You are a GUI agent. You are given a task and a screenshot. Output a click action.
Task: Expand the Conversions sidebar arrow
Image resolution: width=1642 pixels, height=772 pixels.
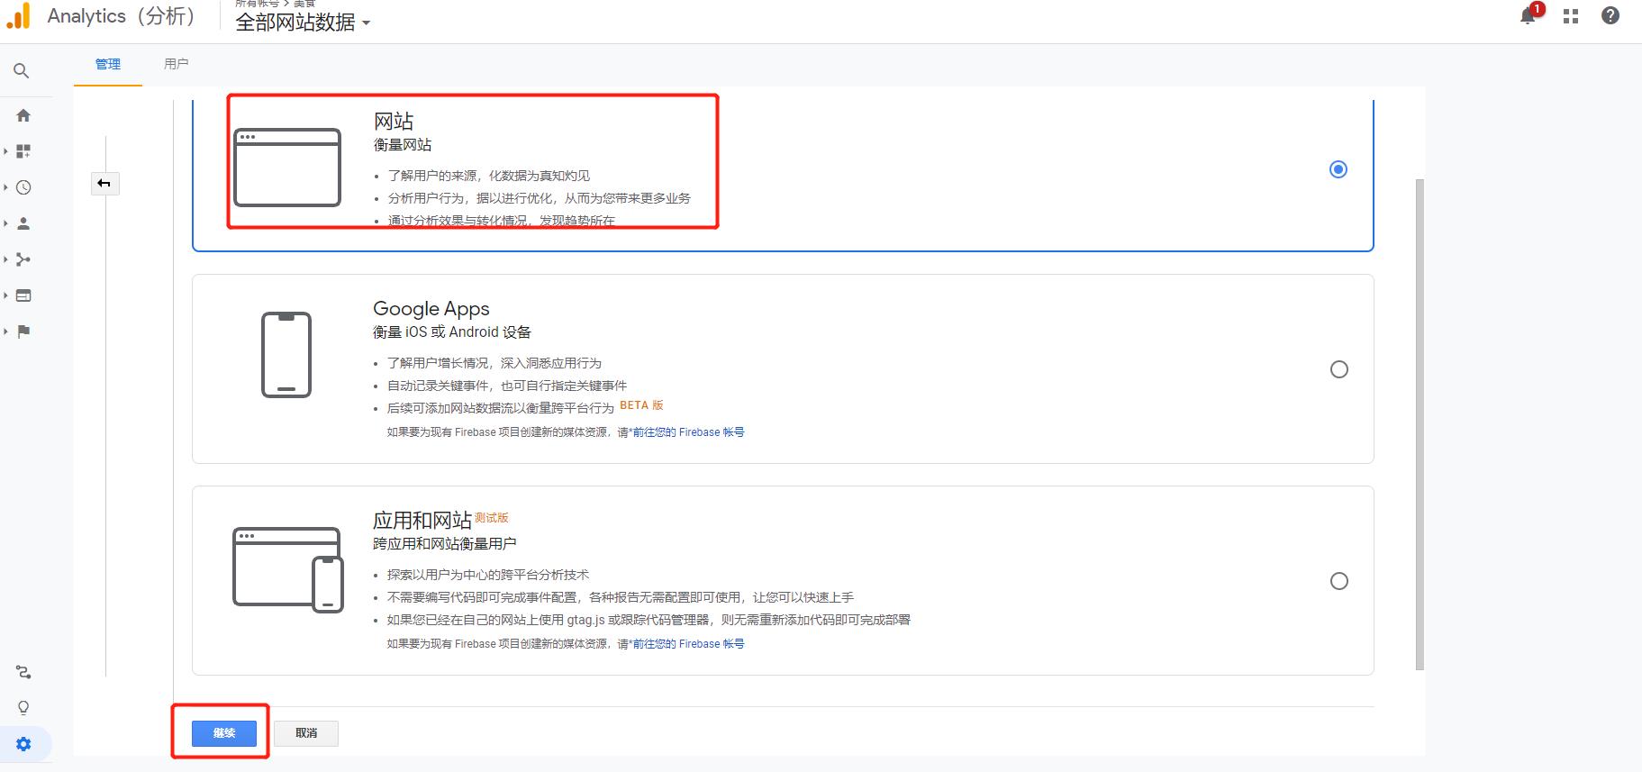(x=5, y=332)
